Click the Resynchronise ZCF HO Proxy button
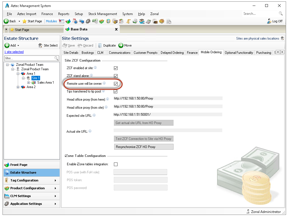The image size is (288, 216). pyautogui.click(x=144, y=147)
